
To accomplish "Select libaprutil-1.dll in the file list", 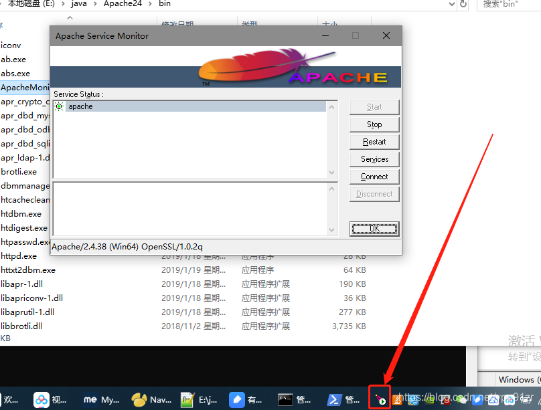I will (27, 312).
